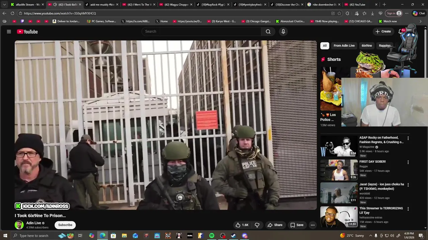Viewport: 428px width, 240px height.
Task: Open the tab search dropdown arrow
Action: [x=4, y=5]
